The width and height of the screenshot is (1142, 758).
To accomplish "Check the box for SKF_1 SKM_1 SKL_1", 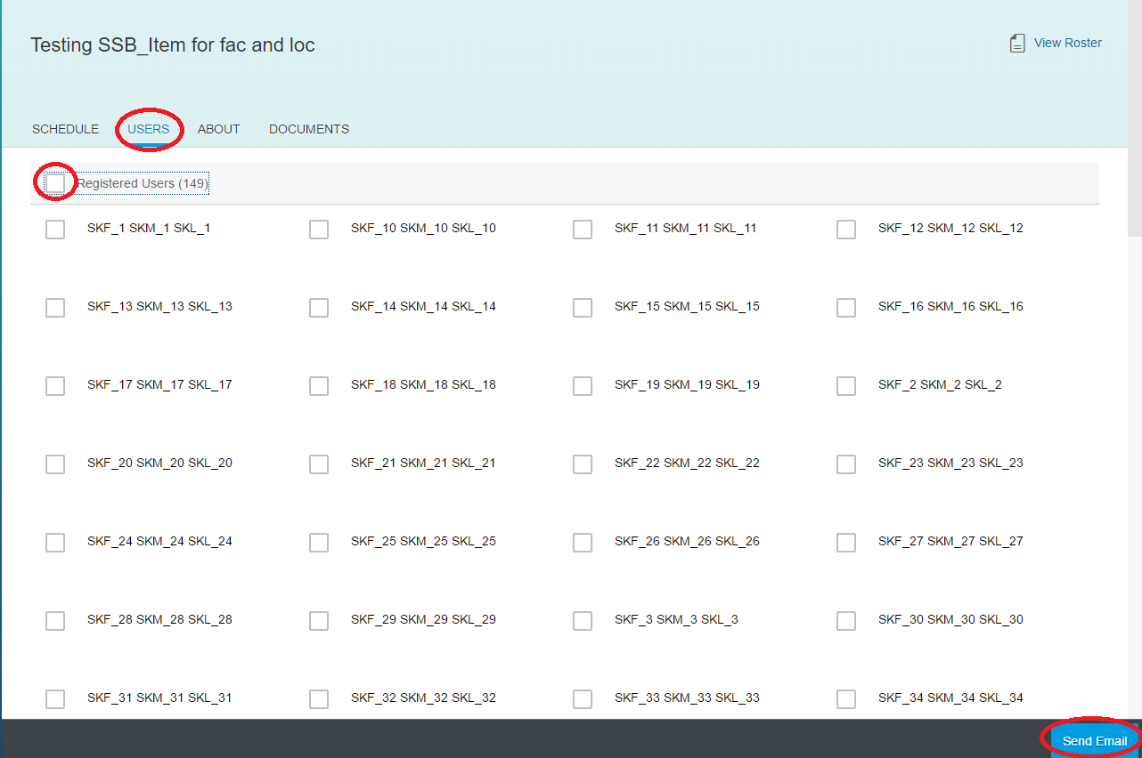I will 55,230.
